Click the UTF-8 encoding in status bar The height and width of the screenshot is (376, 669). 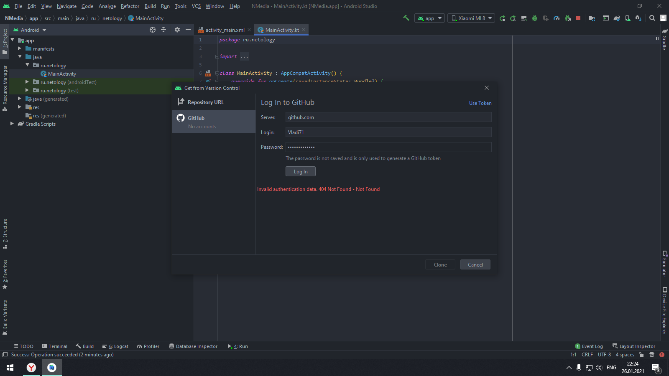[x=604, y=355]
